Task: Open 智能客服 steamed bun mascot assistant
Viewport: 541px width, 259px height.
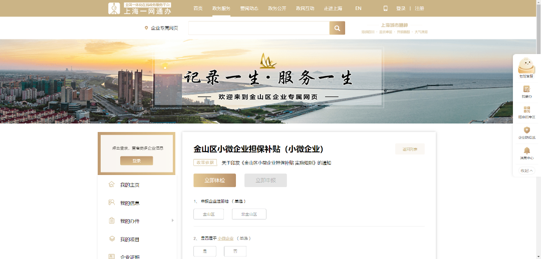Action: click(526, 66)
